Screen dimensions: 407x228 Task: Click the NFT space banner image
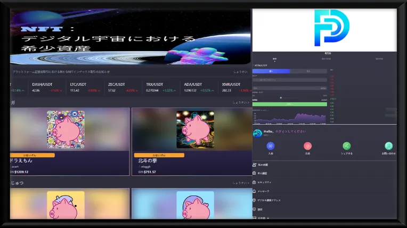131,36
